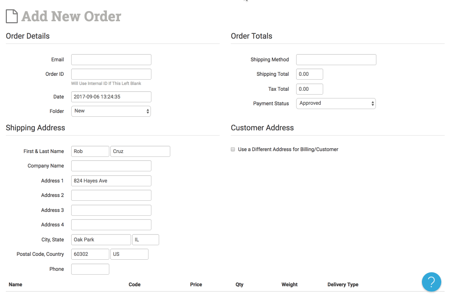Click the Shipping Total amount field
Image resolution: width=449 pixels, height=294 pixels.
(x=309, y=74)
